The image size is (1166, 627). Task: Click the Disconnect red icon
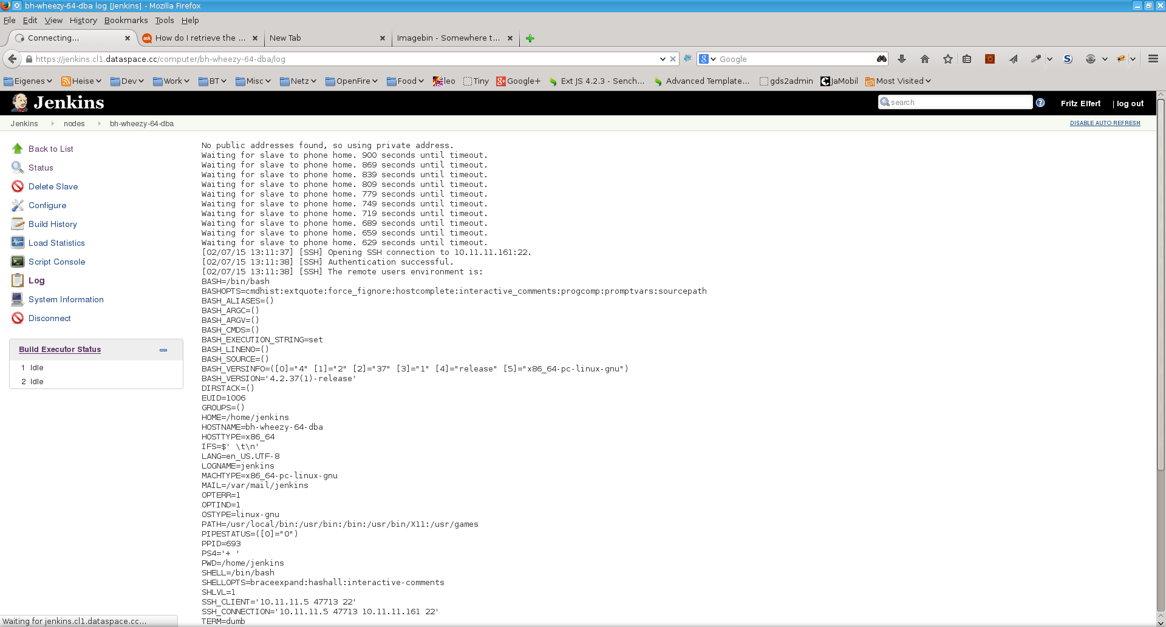click(x=18, y=318)
